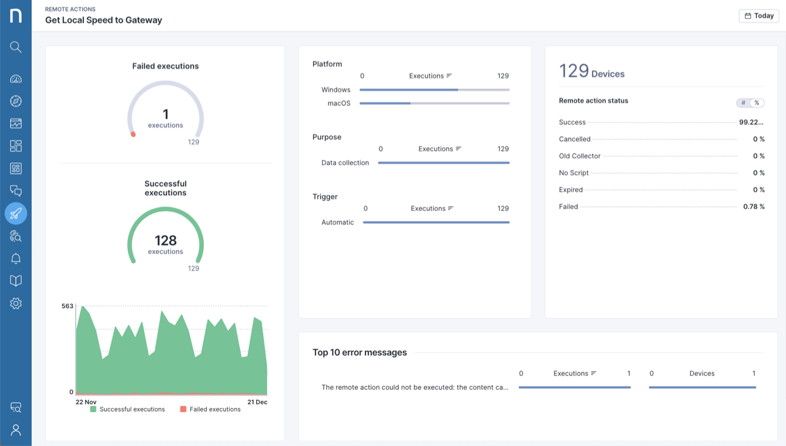
Task: Sort Top 10 error messages by Executions
Action: [x=574, y=373]
